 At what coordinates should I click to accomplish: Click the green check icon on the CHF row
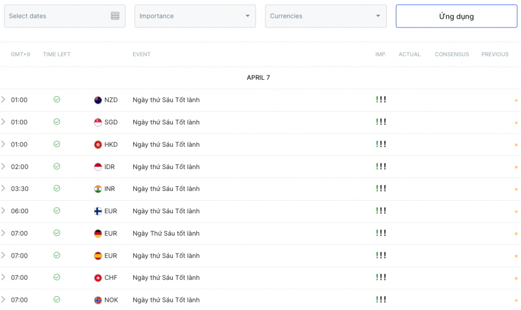(56, 277)
